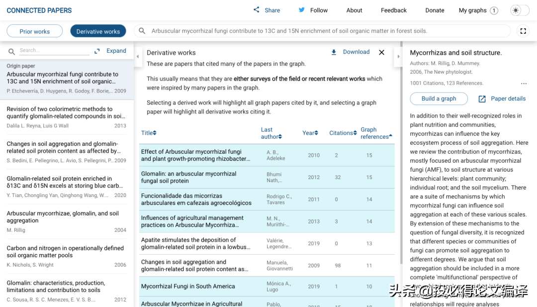Select 'Glomalin: characteristics, production' paper
This screenshot has width=537, height=307.
click(66, 291)
